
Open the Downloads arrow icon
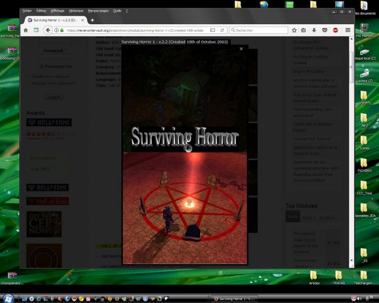(314, 30)
